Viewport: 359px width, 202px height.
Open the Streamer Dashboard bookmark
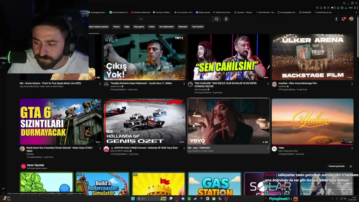click(141, 12)
